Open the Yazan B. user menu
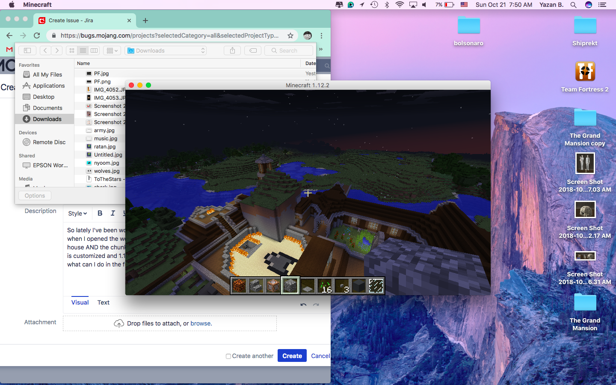 coord(551,5)
